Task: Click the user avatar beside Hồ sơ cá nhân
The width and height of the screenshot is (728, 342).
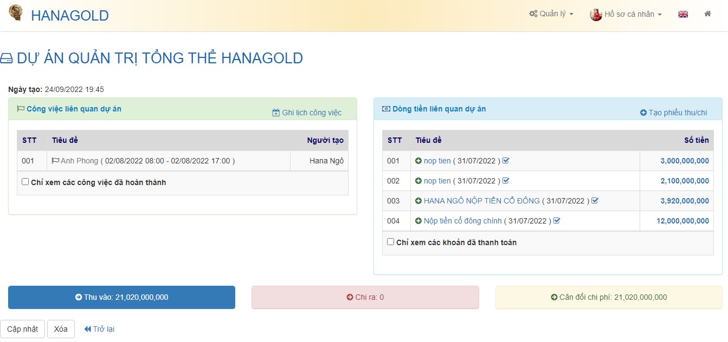Action: click(596, 15)
